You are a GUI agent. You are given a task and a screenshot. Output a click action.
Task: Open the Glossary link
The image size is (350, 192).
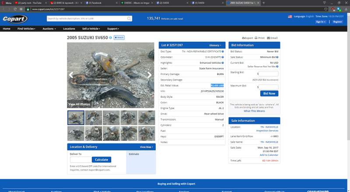215,45
